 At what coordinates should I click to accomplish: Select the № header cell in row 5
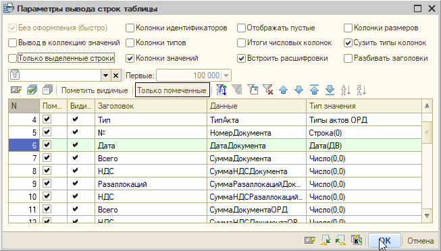click(x=151, y=133)
